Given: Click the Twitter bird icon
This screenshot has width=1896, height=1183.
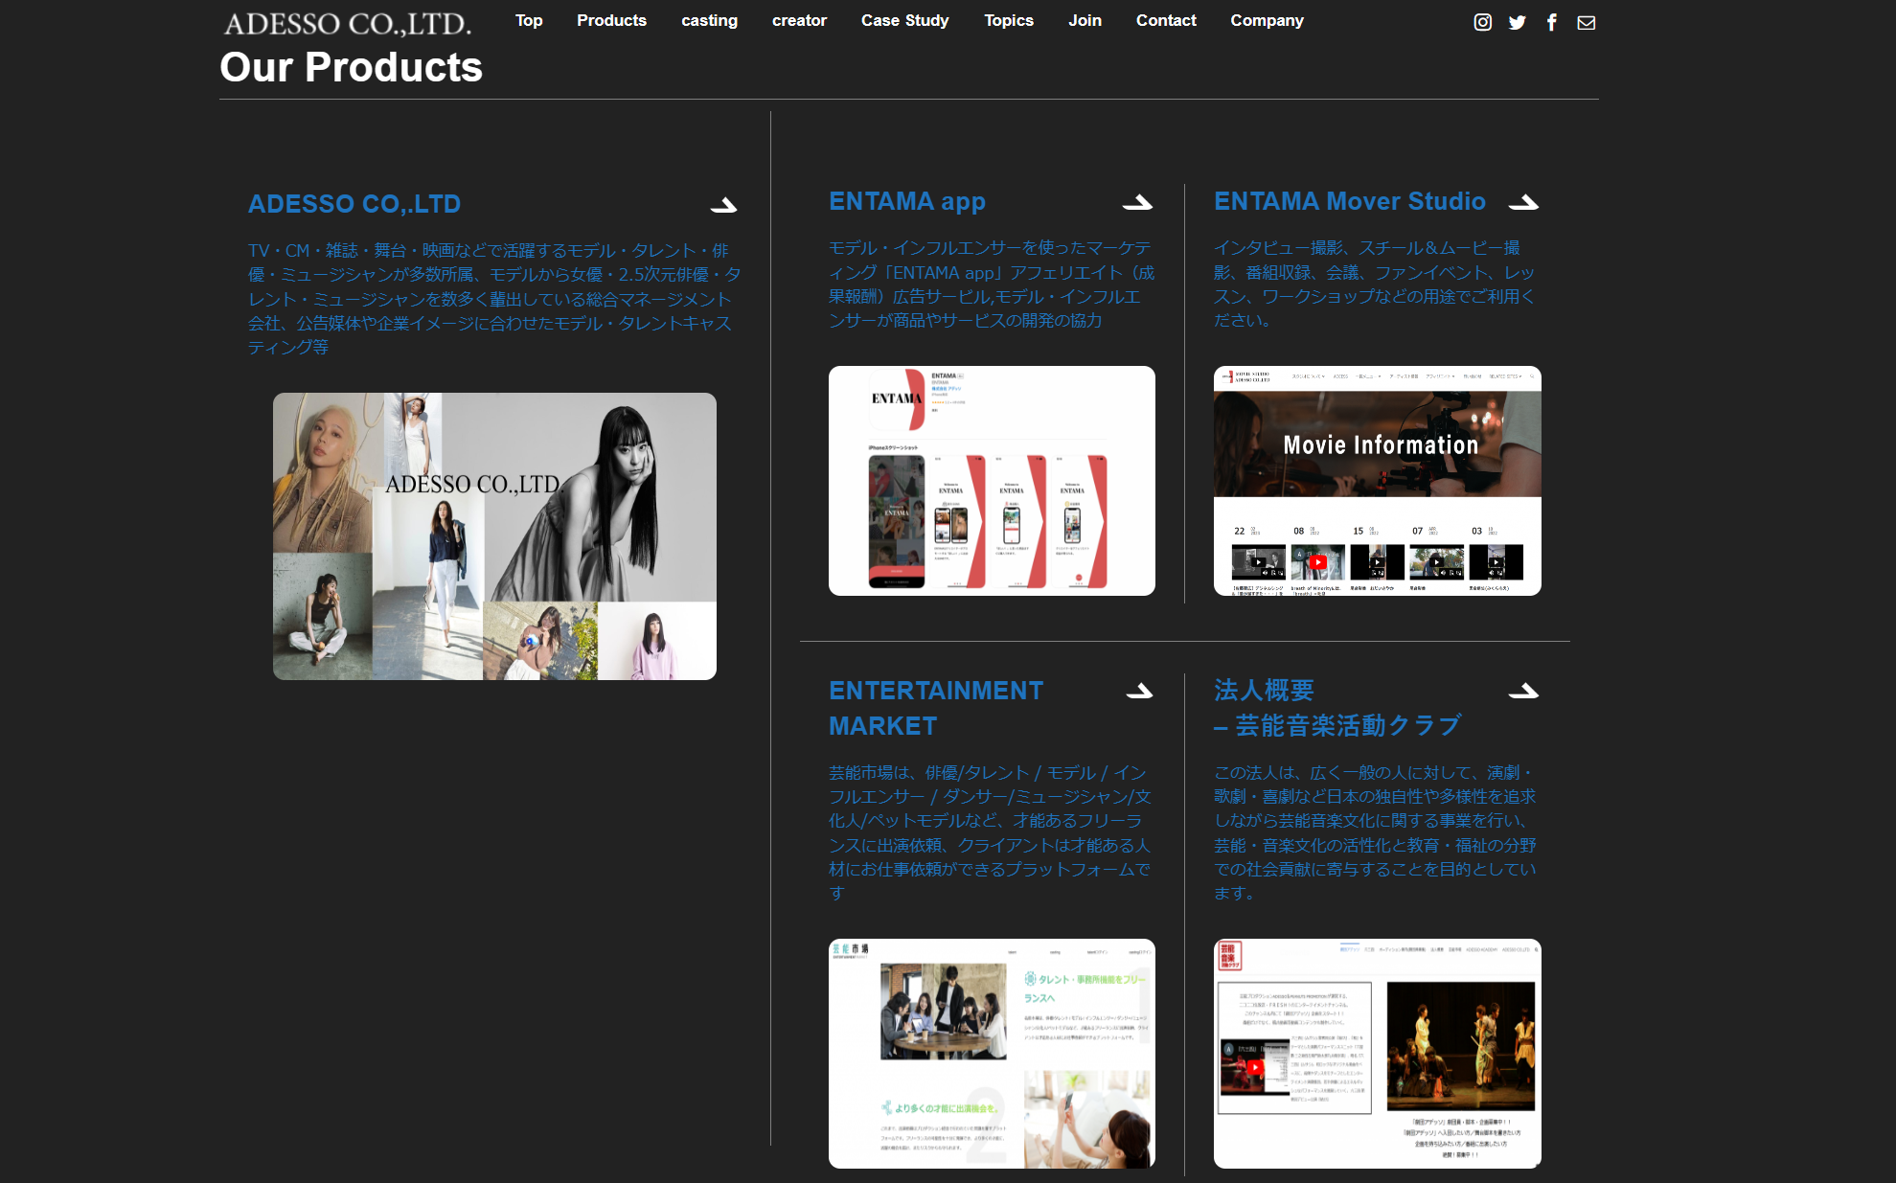Looking at the screenshot, I should tap(1517, 22).
